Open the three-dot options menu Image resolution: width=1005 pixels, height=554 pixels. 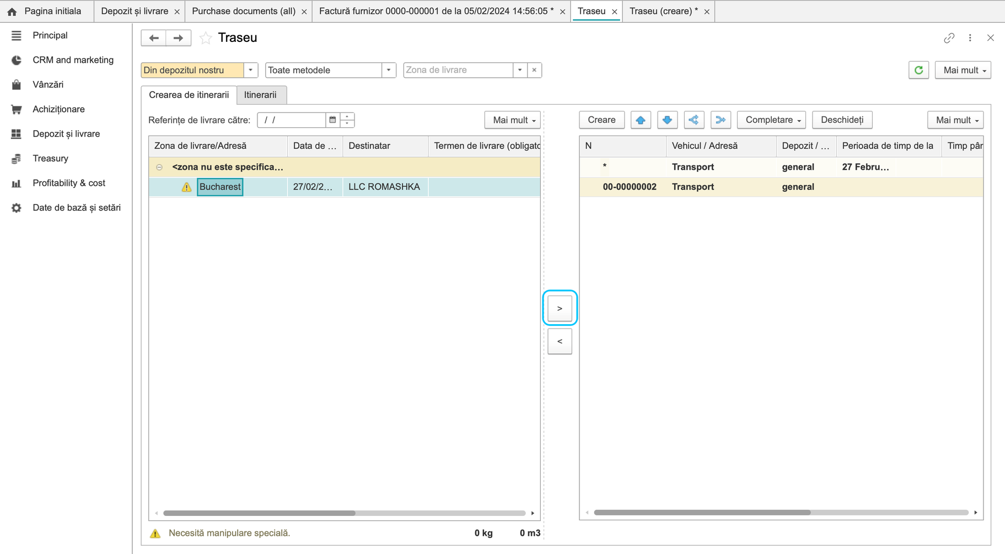970,37
